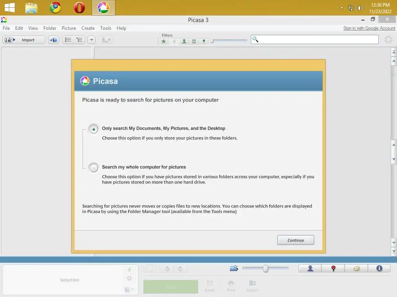The height and width of the screenshot is (297, 397).
Task: Click the thumbnail zoom picture icon
Action: click(x=234, y=268)
